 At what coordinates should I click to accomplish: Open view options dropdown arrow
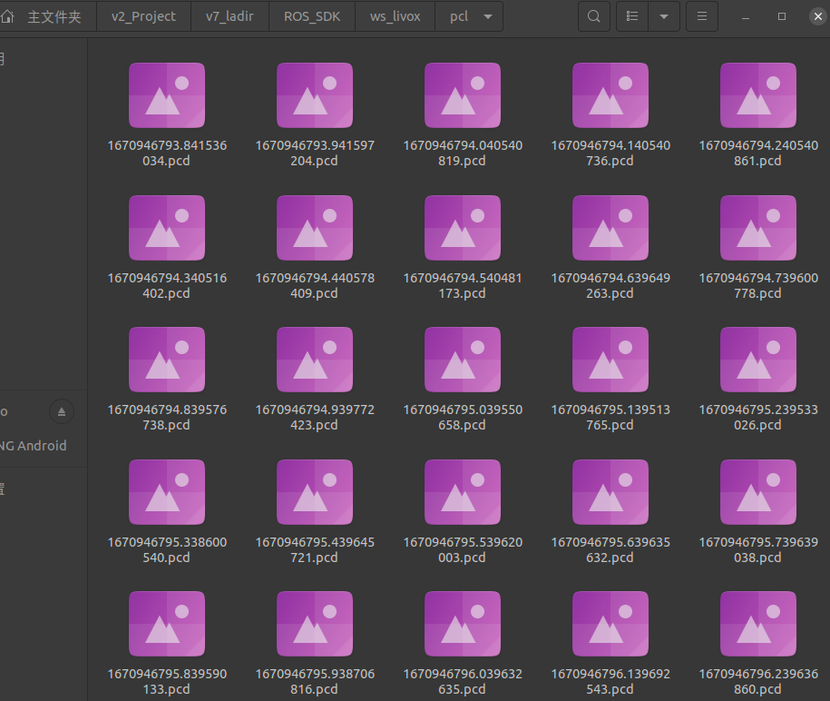(x=664, y=16)
